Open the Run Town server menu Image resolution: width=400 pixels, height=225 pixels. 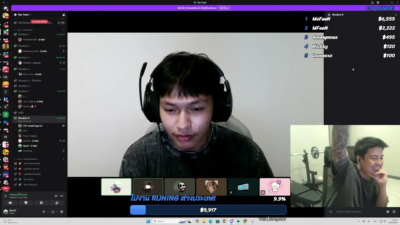pyautogui.click(x=24, y=15)
